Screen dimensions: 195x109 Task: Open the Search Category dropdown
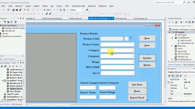(95, 88)
